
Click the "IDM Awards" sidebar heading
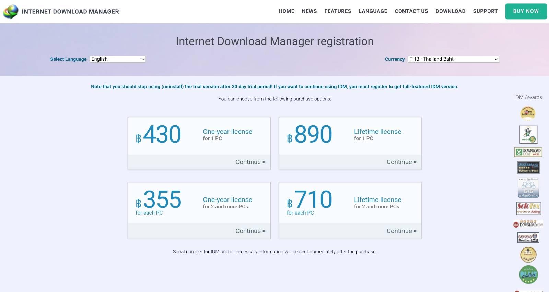click(x=528, y=97)
